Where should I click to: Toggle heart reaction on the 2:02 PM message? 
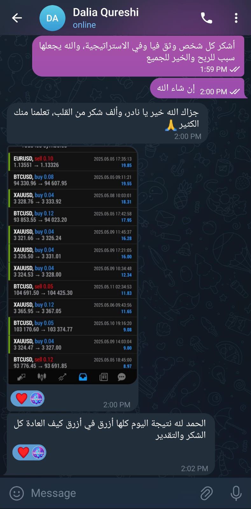click(x=24, y=452)
